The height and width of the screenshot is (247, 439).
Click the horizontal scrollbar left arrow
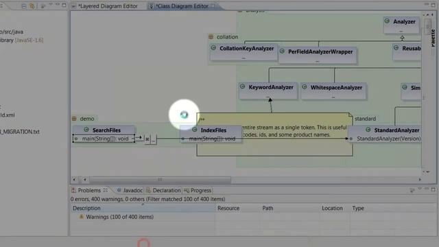tap(74, 180)
